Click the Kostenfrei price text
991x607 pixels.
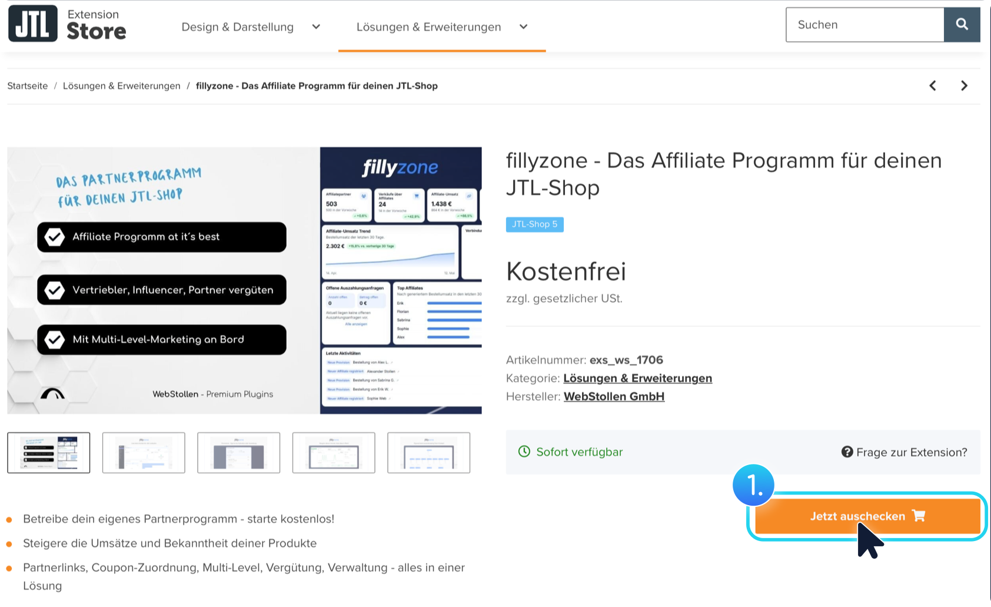[566, 271]
